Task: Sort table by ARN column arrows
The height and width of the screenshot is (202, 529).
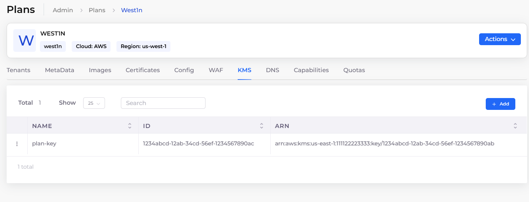Action: pyautogui.click(x=515, y=126)
